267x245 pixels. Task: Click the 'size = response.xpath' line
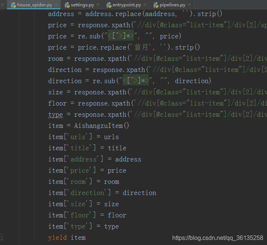[157, 92]
